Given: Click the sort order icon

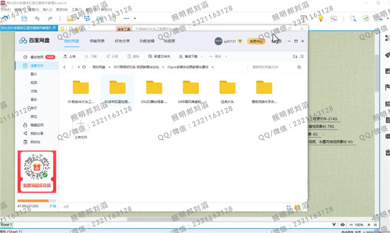Looking at the screenshot, I should (295, 56).
